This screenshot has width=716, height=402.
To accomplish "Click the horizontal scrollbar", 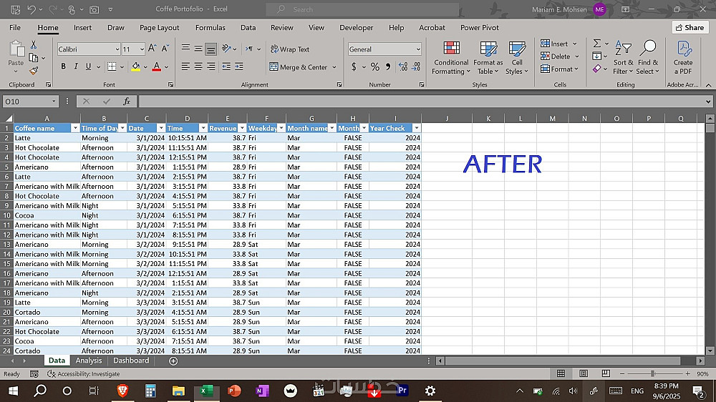I will 563,361.
